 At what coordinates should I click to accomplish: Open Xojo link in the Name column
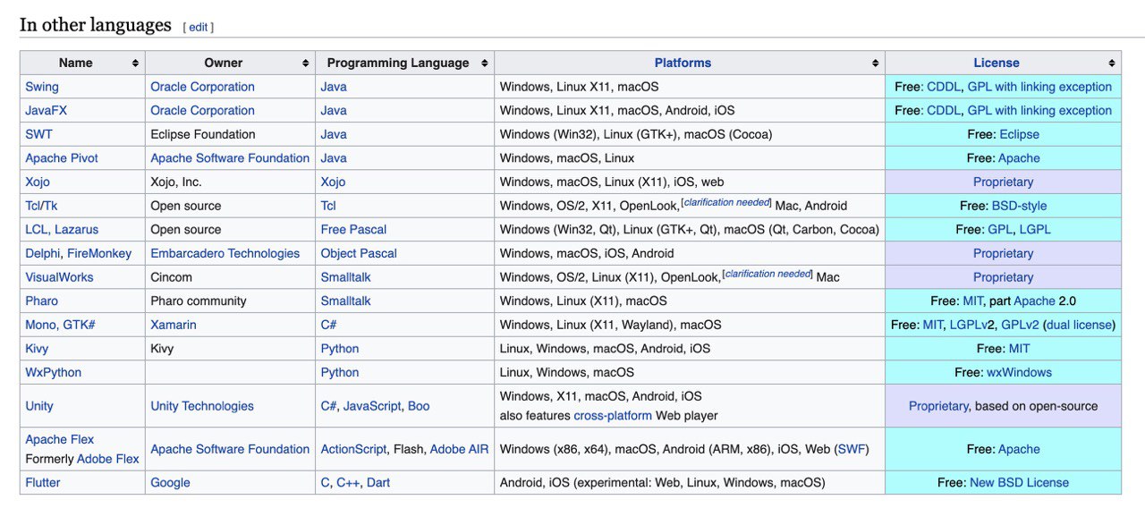pyautogui.click(x=38, y=182)
